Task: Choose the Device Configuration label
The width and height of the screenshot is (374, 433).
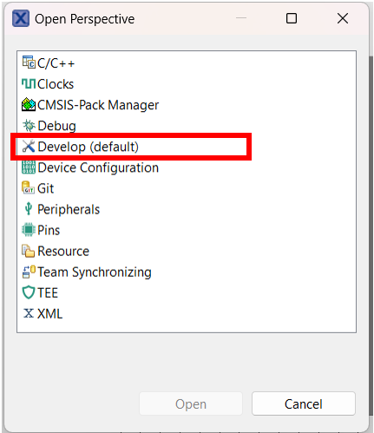Action: (98, 167)
